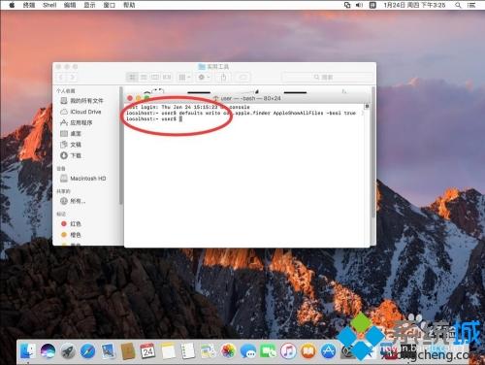This screenshot has height=365, width=485.
Task: Open Mail from the Dock
Action: pyautogui.click(x=108, y=351)
